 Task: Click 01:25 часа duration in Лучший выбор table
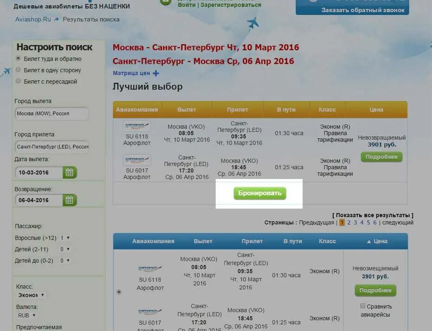[x=289, y=167]
